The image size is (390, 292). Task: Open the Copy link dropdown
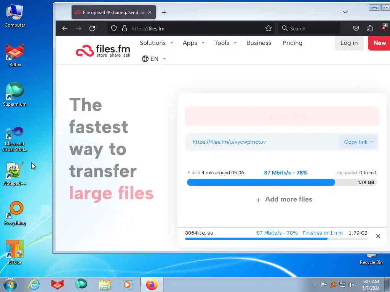point(358,142)
